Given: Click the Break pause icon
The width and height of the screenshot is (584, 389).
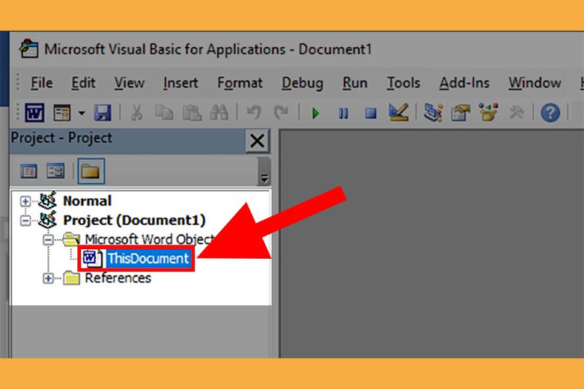Looking at the screenshot, I should (343, 113).
